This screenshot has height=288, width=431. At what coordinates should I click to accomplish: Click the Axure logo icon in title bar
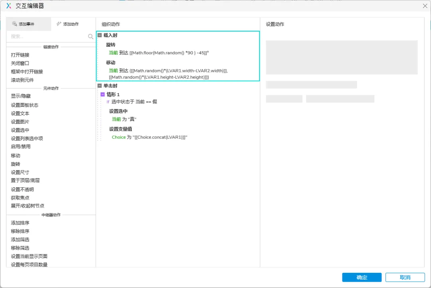9,6
